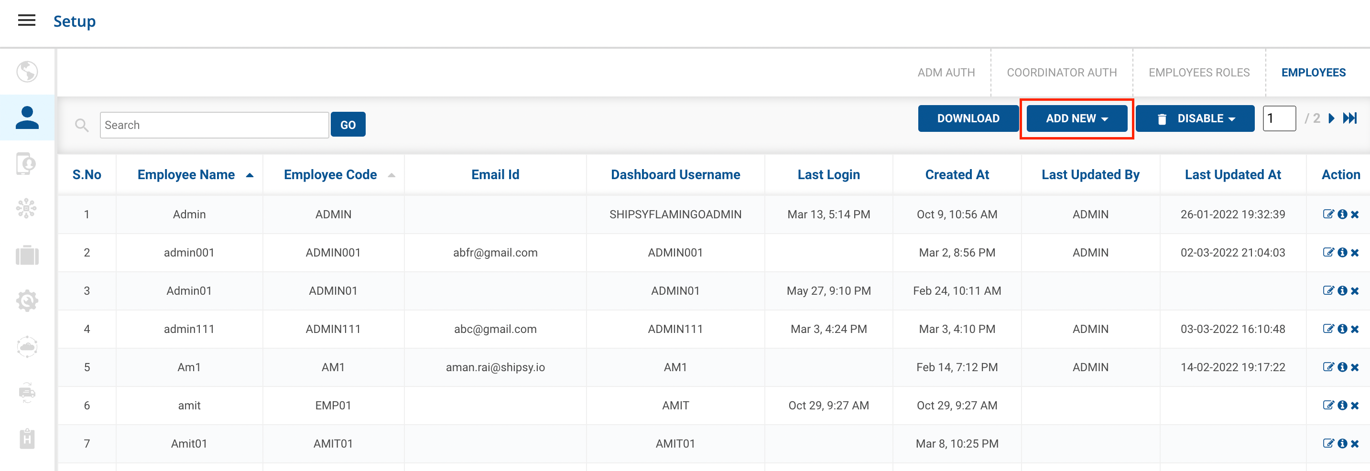Delete the admin111 employee row
The image size is (1370, 471).
(x=1355, y=329)
